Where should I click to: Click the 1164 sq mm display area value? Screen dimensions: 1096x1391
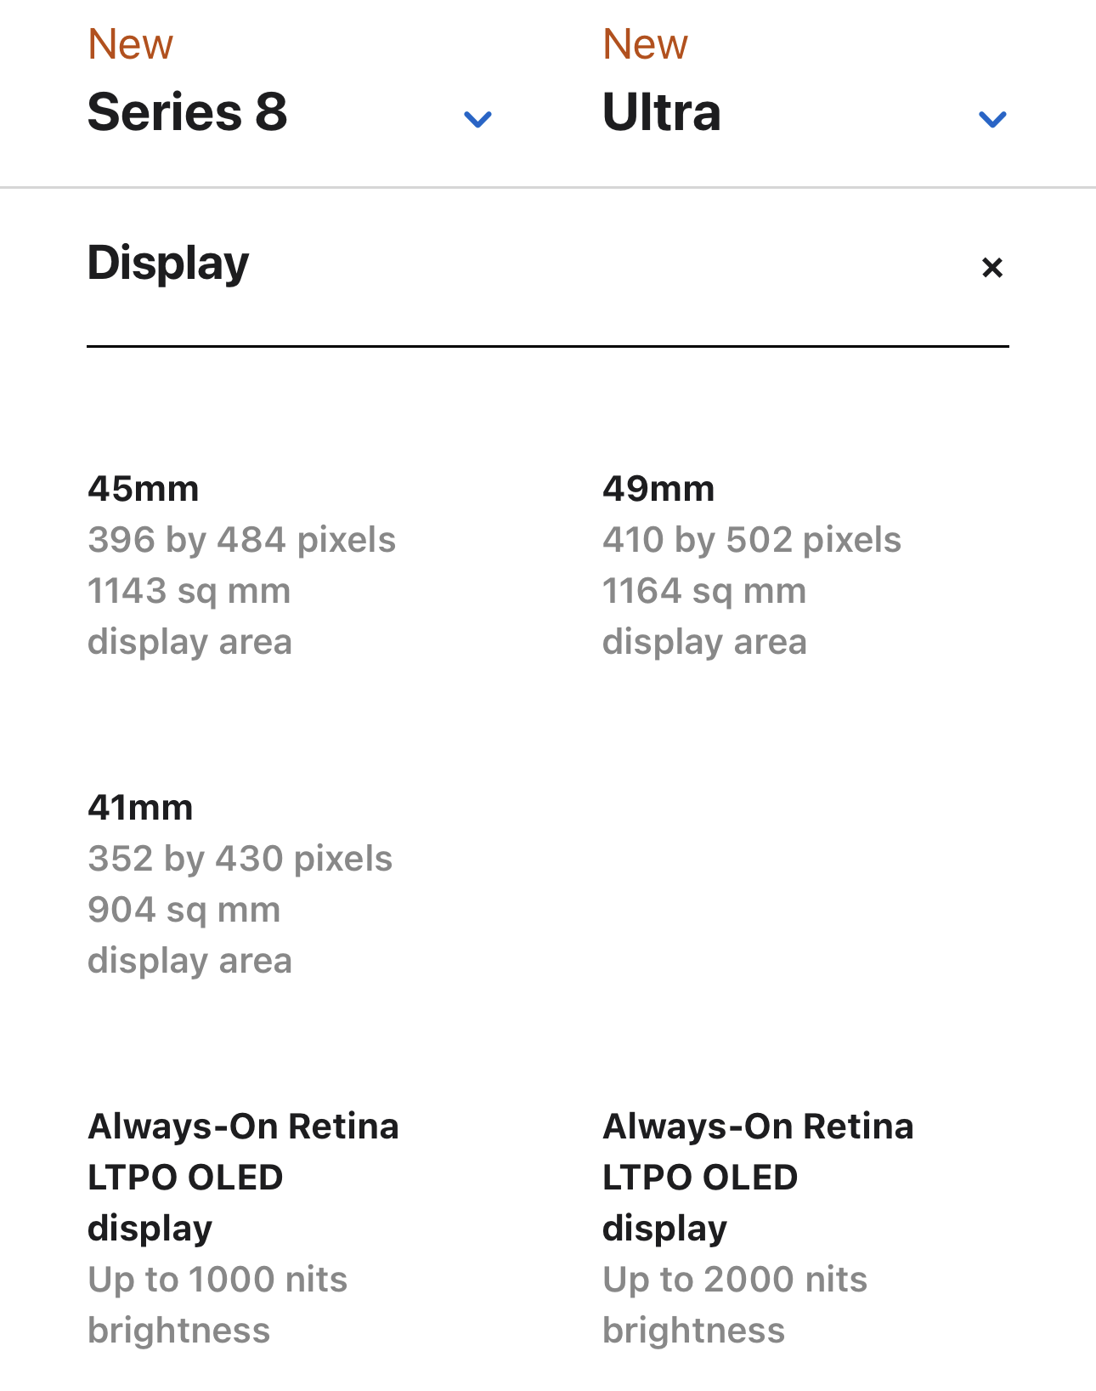pos(704,591)
